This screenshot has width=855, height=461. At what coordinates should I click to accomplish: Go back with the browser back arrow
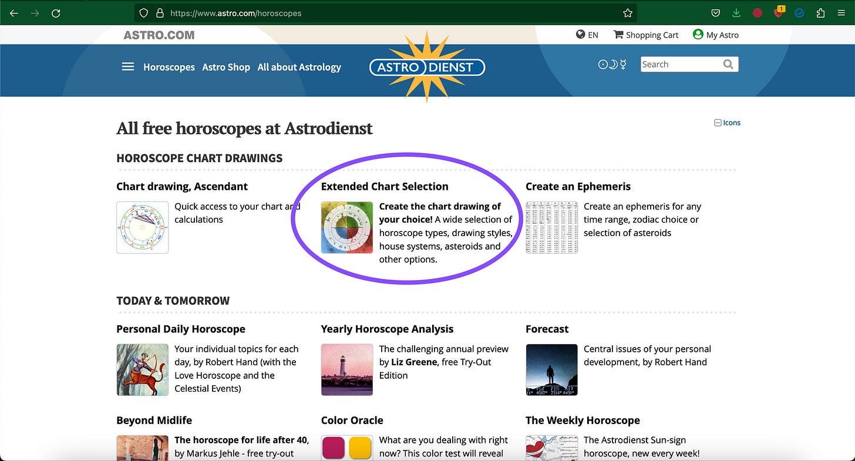coord(14,13)
